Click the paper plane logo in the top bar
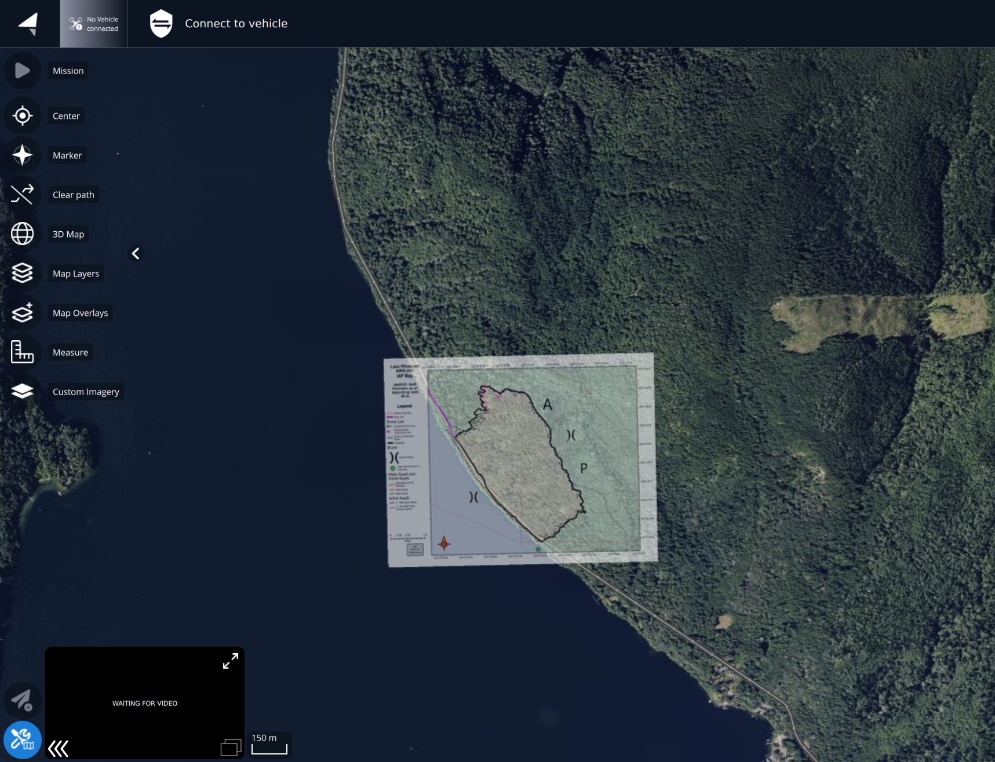The width and height of the screenshot is (995, 762). (x=28, y=24)
